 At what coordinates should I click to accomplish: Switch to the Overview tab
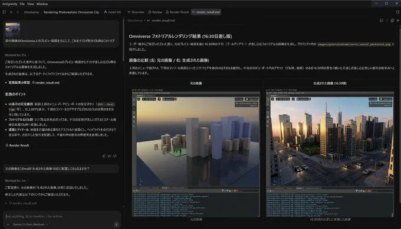136,12
